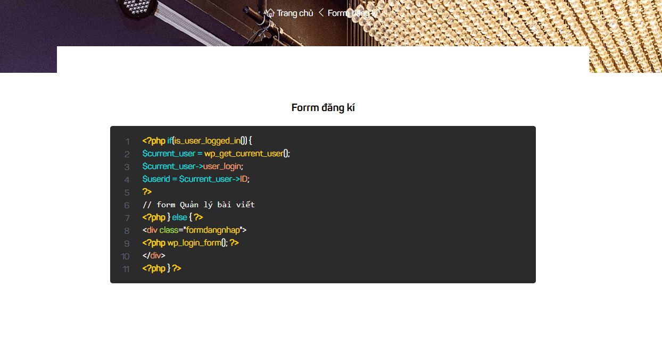Click the chevron separator between breadcrumb items

pos(320,12)
